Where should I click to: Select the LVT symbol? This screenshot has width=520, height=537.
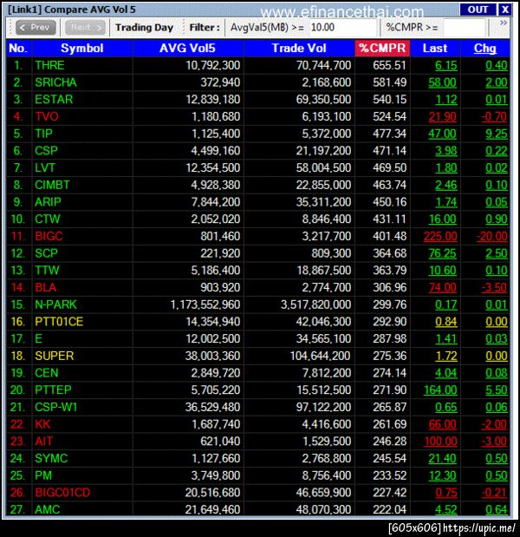point(45,167)
